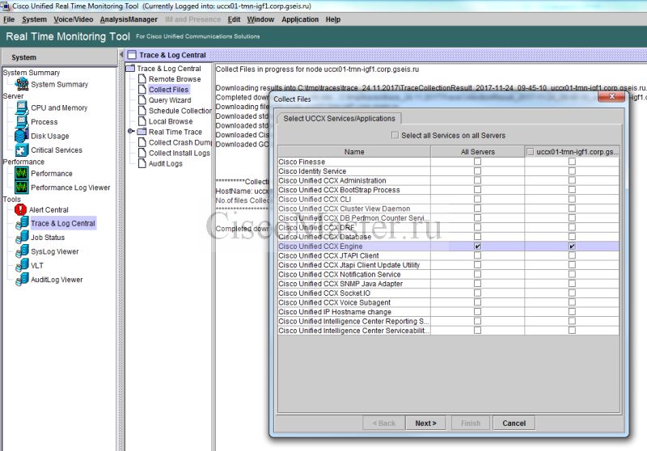This screenshot has width=647, height=451.
Task: Select the Select UCCX Services/Applications tab
Action: pyautogui.click(x=339, y=118)
